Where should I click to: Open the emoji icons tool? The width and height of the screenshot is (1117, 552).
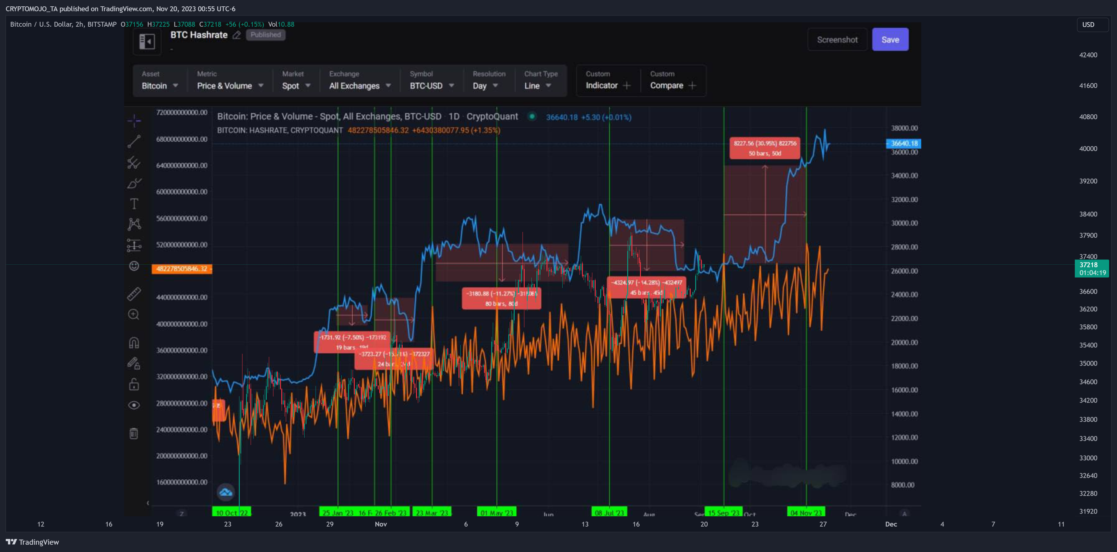pyautogui.click(x=134, y=266)
